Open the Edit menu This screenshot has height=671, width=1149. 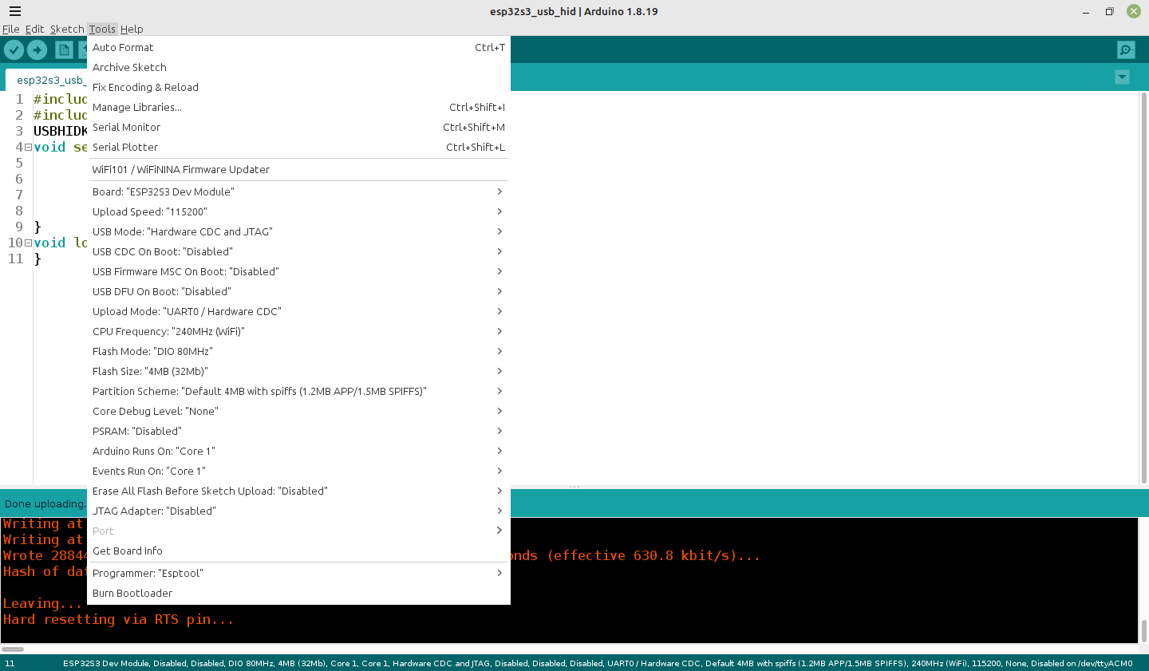coord(34,29)
